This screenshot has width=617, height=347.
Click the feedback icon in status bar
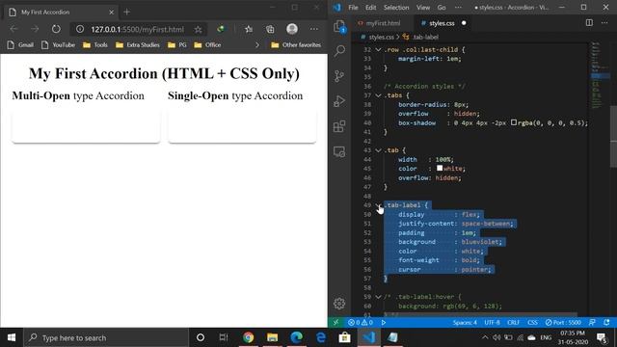click(592, 322)
